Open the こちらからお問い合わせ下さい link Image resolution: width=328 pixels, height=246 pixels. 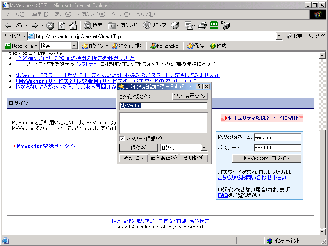[252, 178]
